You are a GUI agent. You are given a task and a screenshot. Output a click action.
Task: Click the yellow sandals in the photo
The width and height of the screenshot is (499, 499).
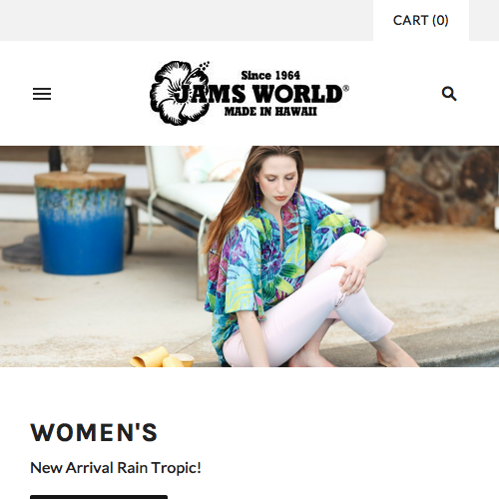tap(162, 357)
